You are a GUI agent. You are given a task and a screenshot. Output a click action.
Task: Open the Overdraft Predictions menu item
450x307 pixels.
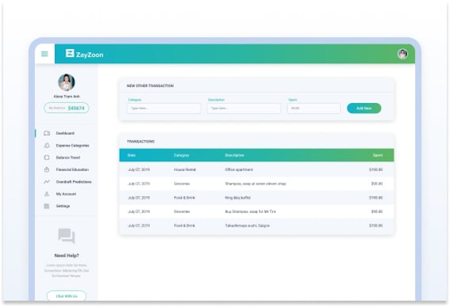point(74,182)
